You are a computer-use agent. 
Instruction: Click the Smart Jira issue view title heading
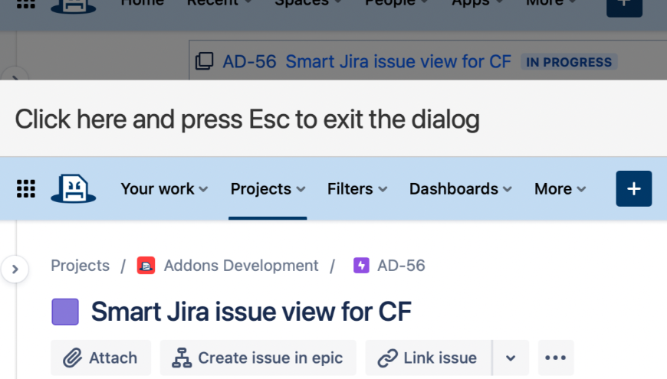[251, 312]
